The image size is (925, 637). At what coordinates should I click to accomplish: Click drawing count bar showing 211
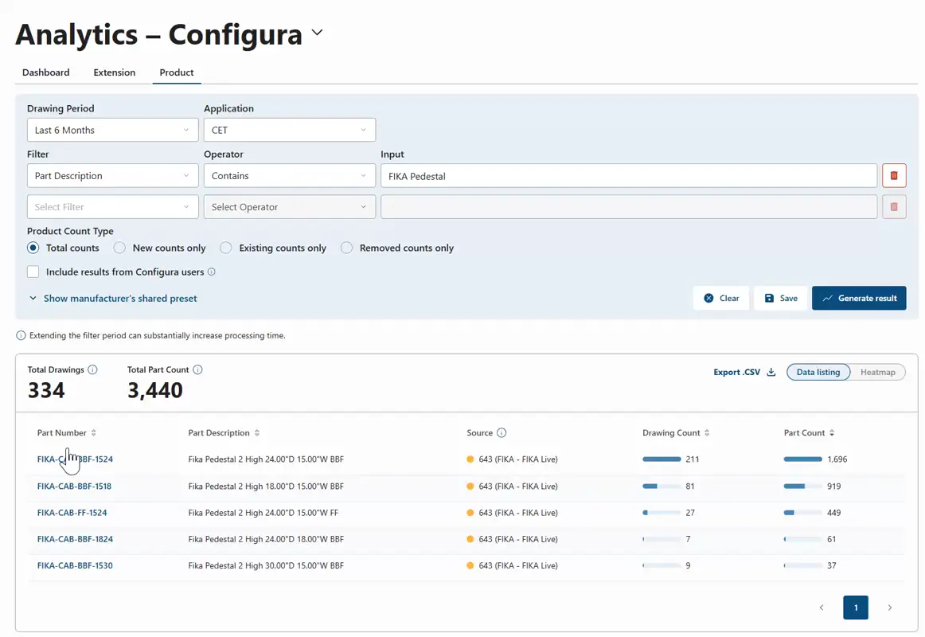(662, 459)
